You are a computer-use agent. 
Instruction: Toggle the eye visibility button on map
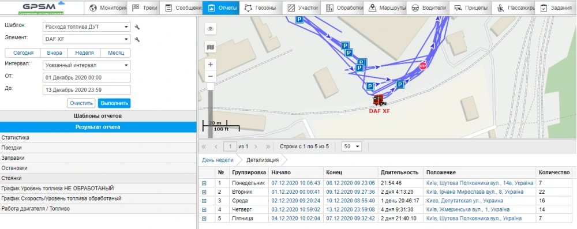pyautogui.click(x=211, y=29)
